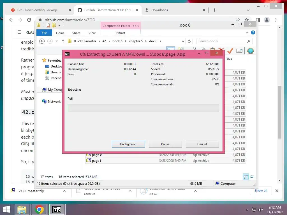The height and width of the screenshot is (215, 287).
Task: Open 7z system menu icon in dialog title
Action: click(67, 54)
